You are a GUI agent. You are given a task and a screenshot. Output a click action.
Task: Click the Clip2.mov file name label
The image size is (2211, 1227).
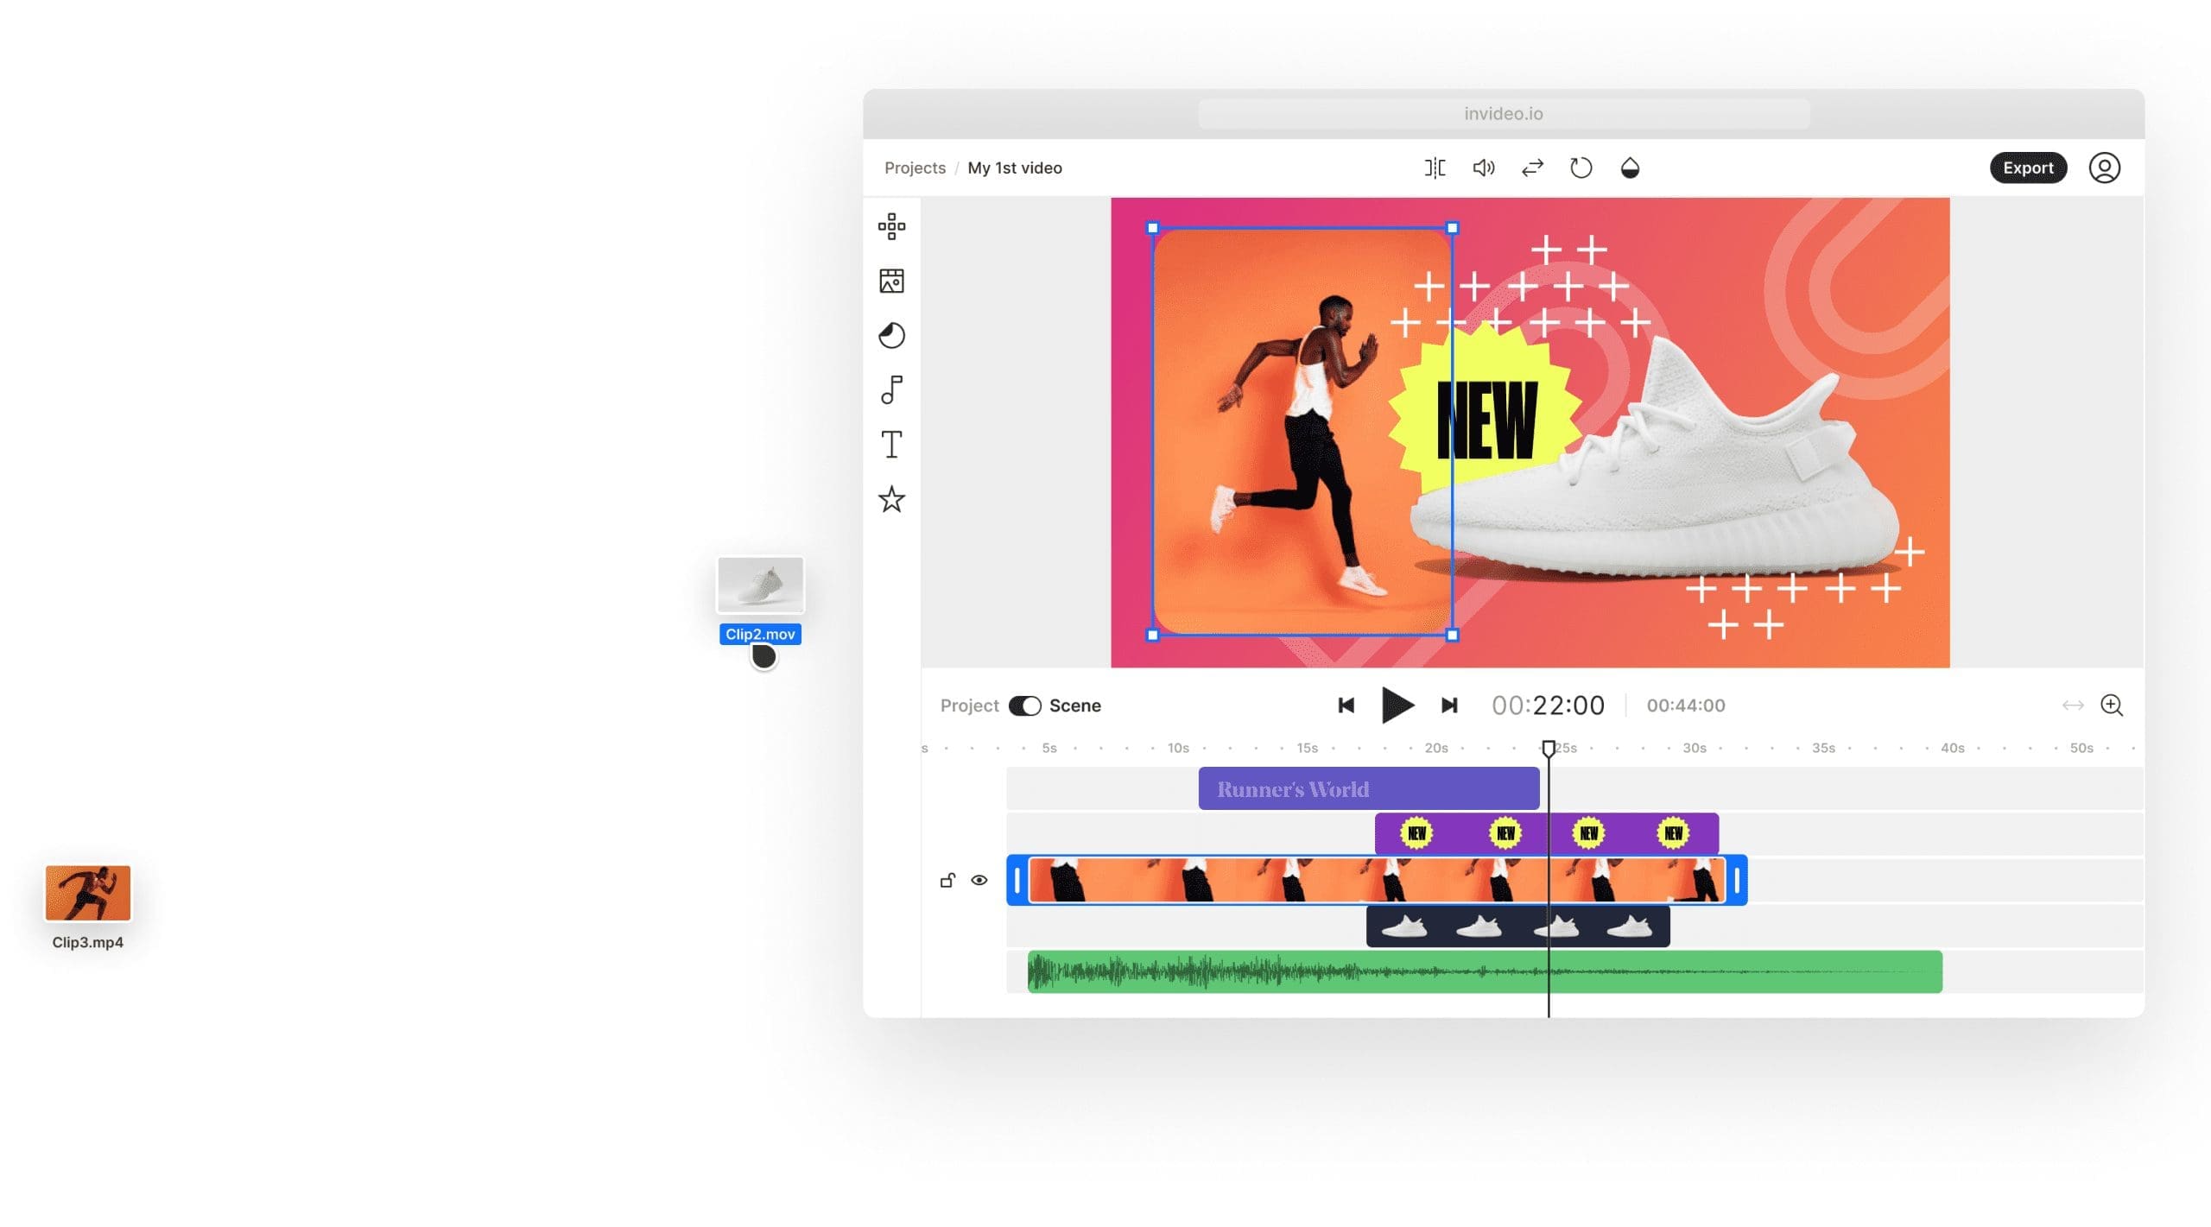760,634
